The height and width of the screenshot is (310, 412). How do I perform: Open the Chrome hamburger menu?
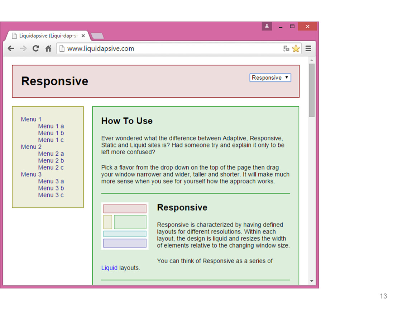308,48
